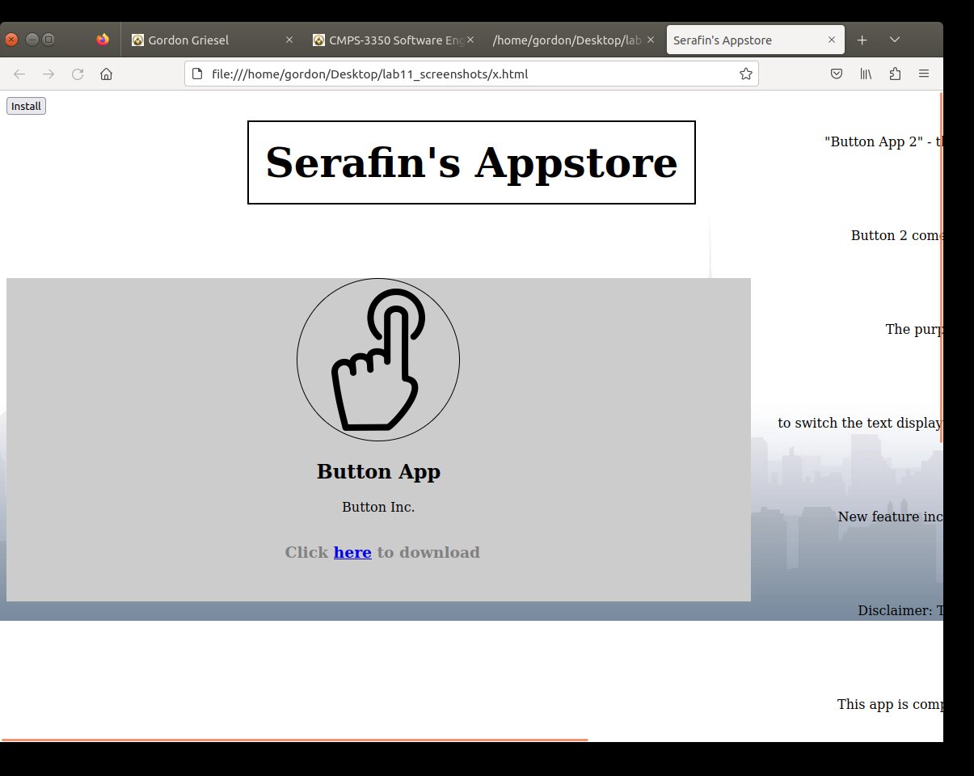Click the back navigation arrow

coord(19,74)
